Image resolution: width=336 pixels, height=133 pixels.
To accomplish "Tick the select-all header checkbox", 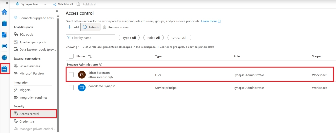I will [x=71, y=56].
